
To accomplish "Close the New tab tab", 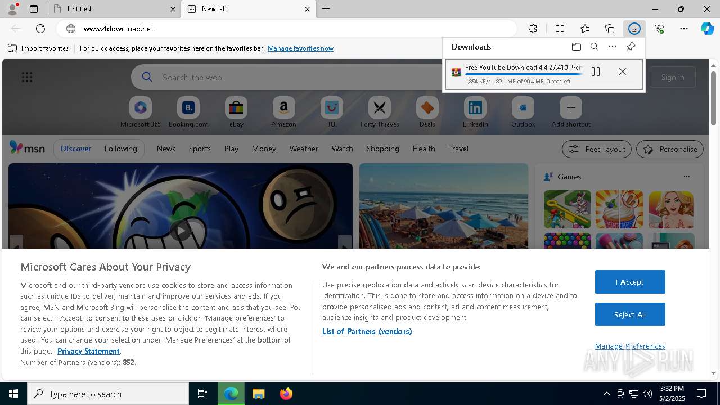I will 307,9.
